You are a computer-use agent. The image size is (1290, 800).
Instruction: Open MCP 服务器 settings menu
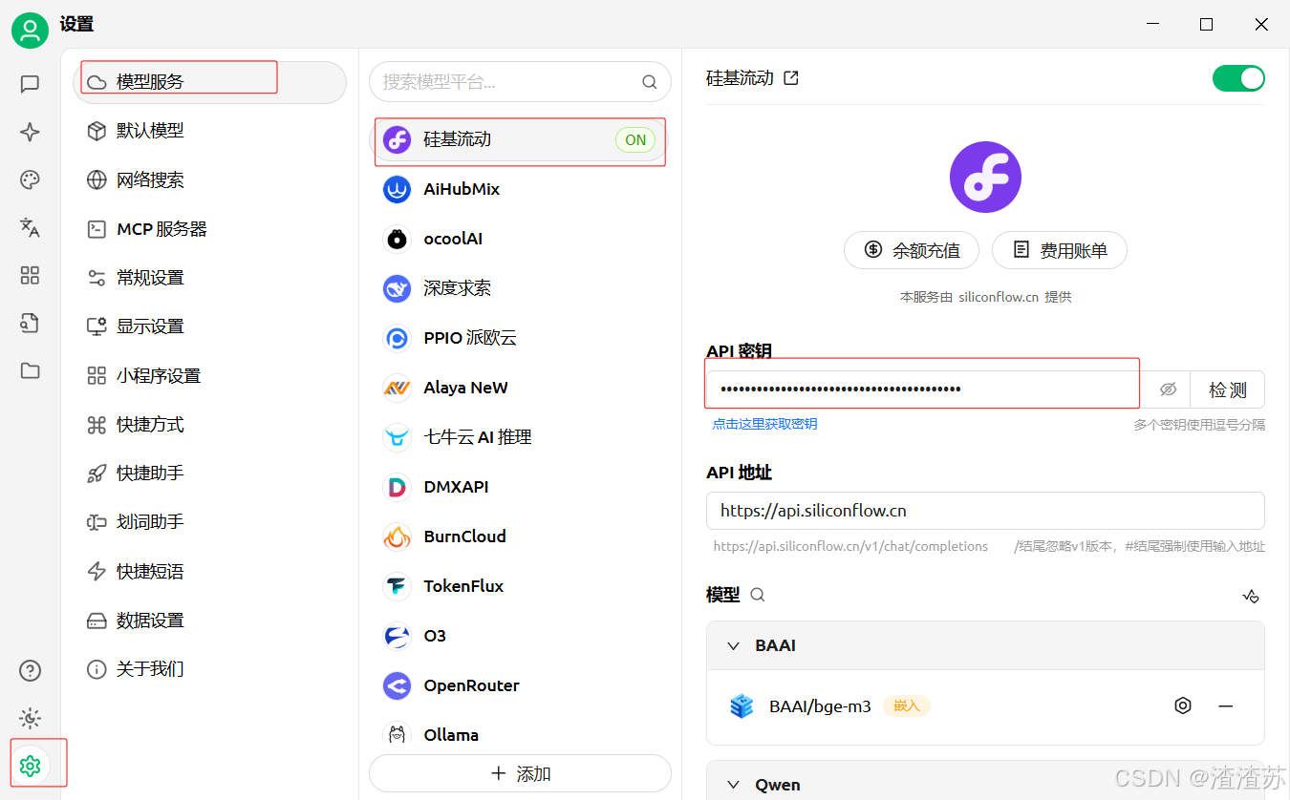(209, 229)
